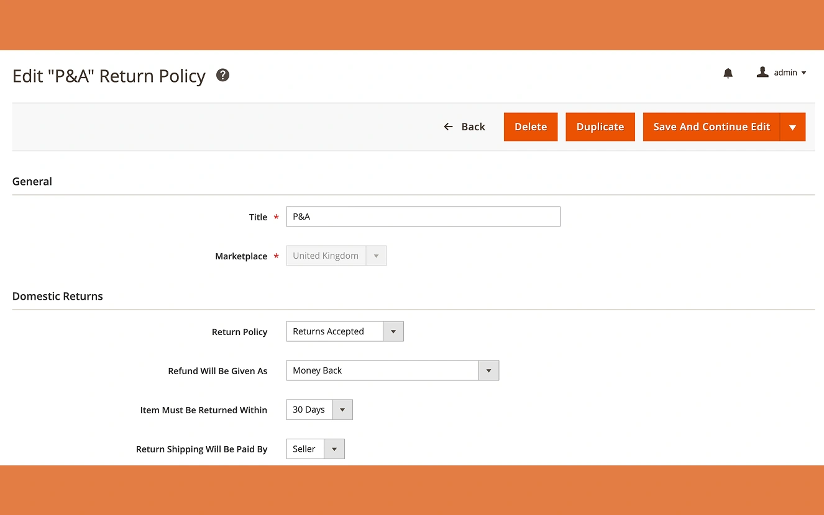
Task: Open the admin account dropdown
Action: pyautogui.click(x=782, y=73)
